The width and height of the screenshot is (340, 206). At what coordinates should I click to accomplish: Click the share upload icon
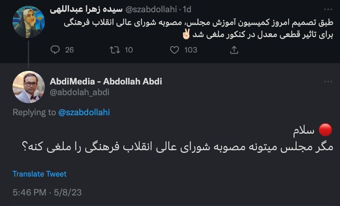(234, 50)
